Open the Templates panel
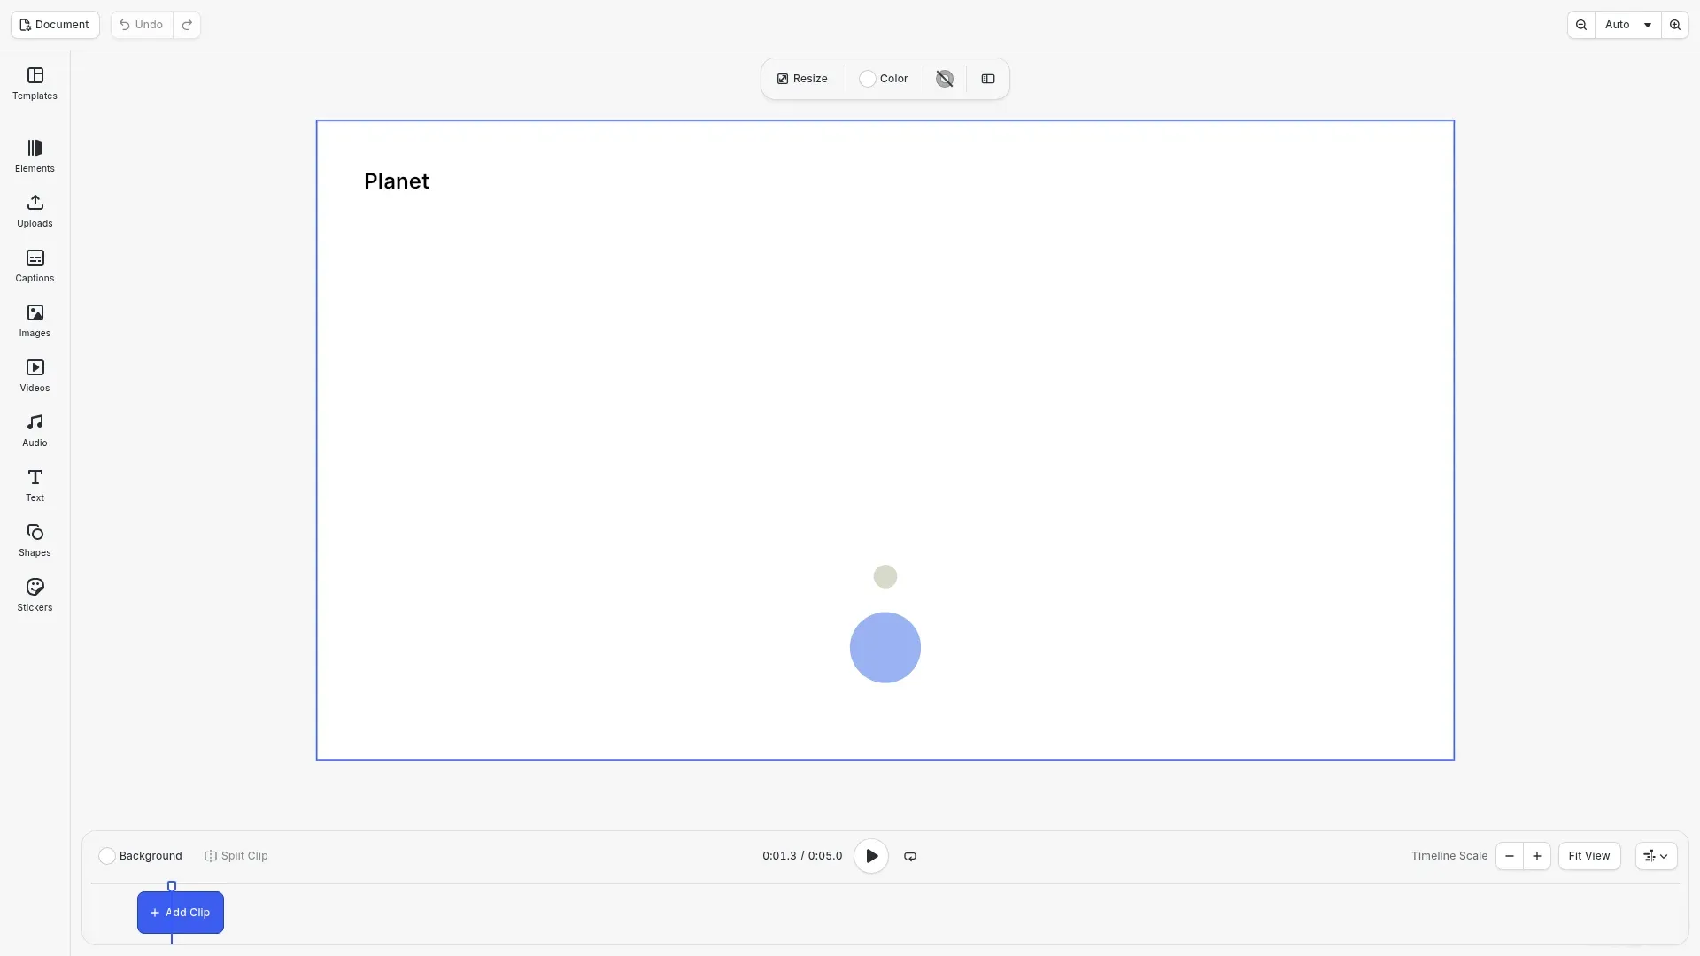Screen dimensions: 1700x956 [35, 84]
